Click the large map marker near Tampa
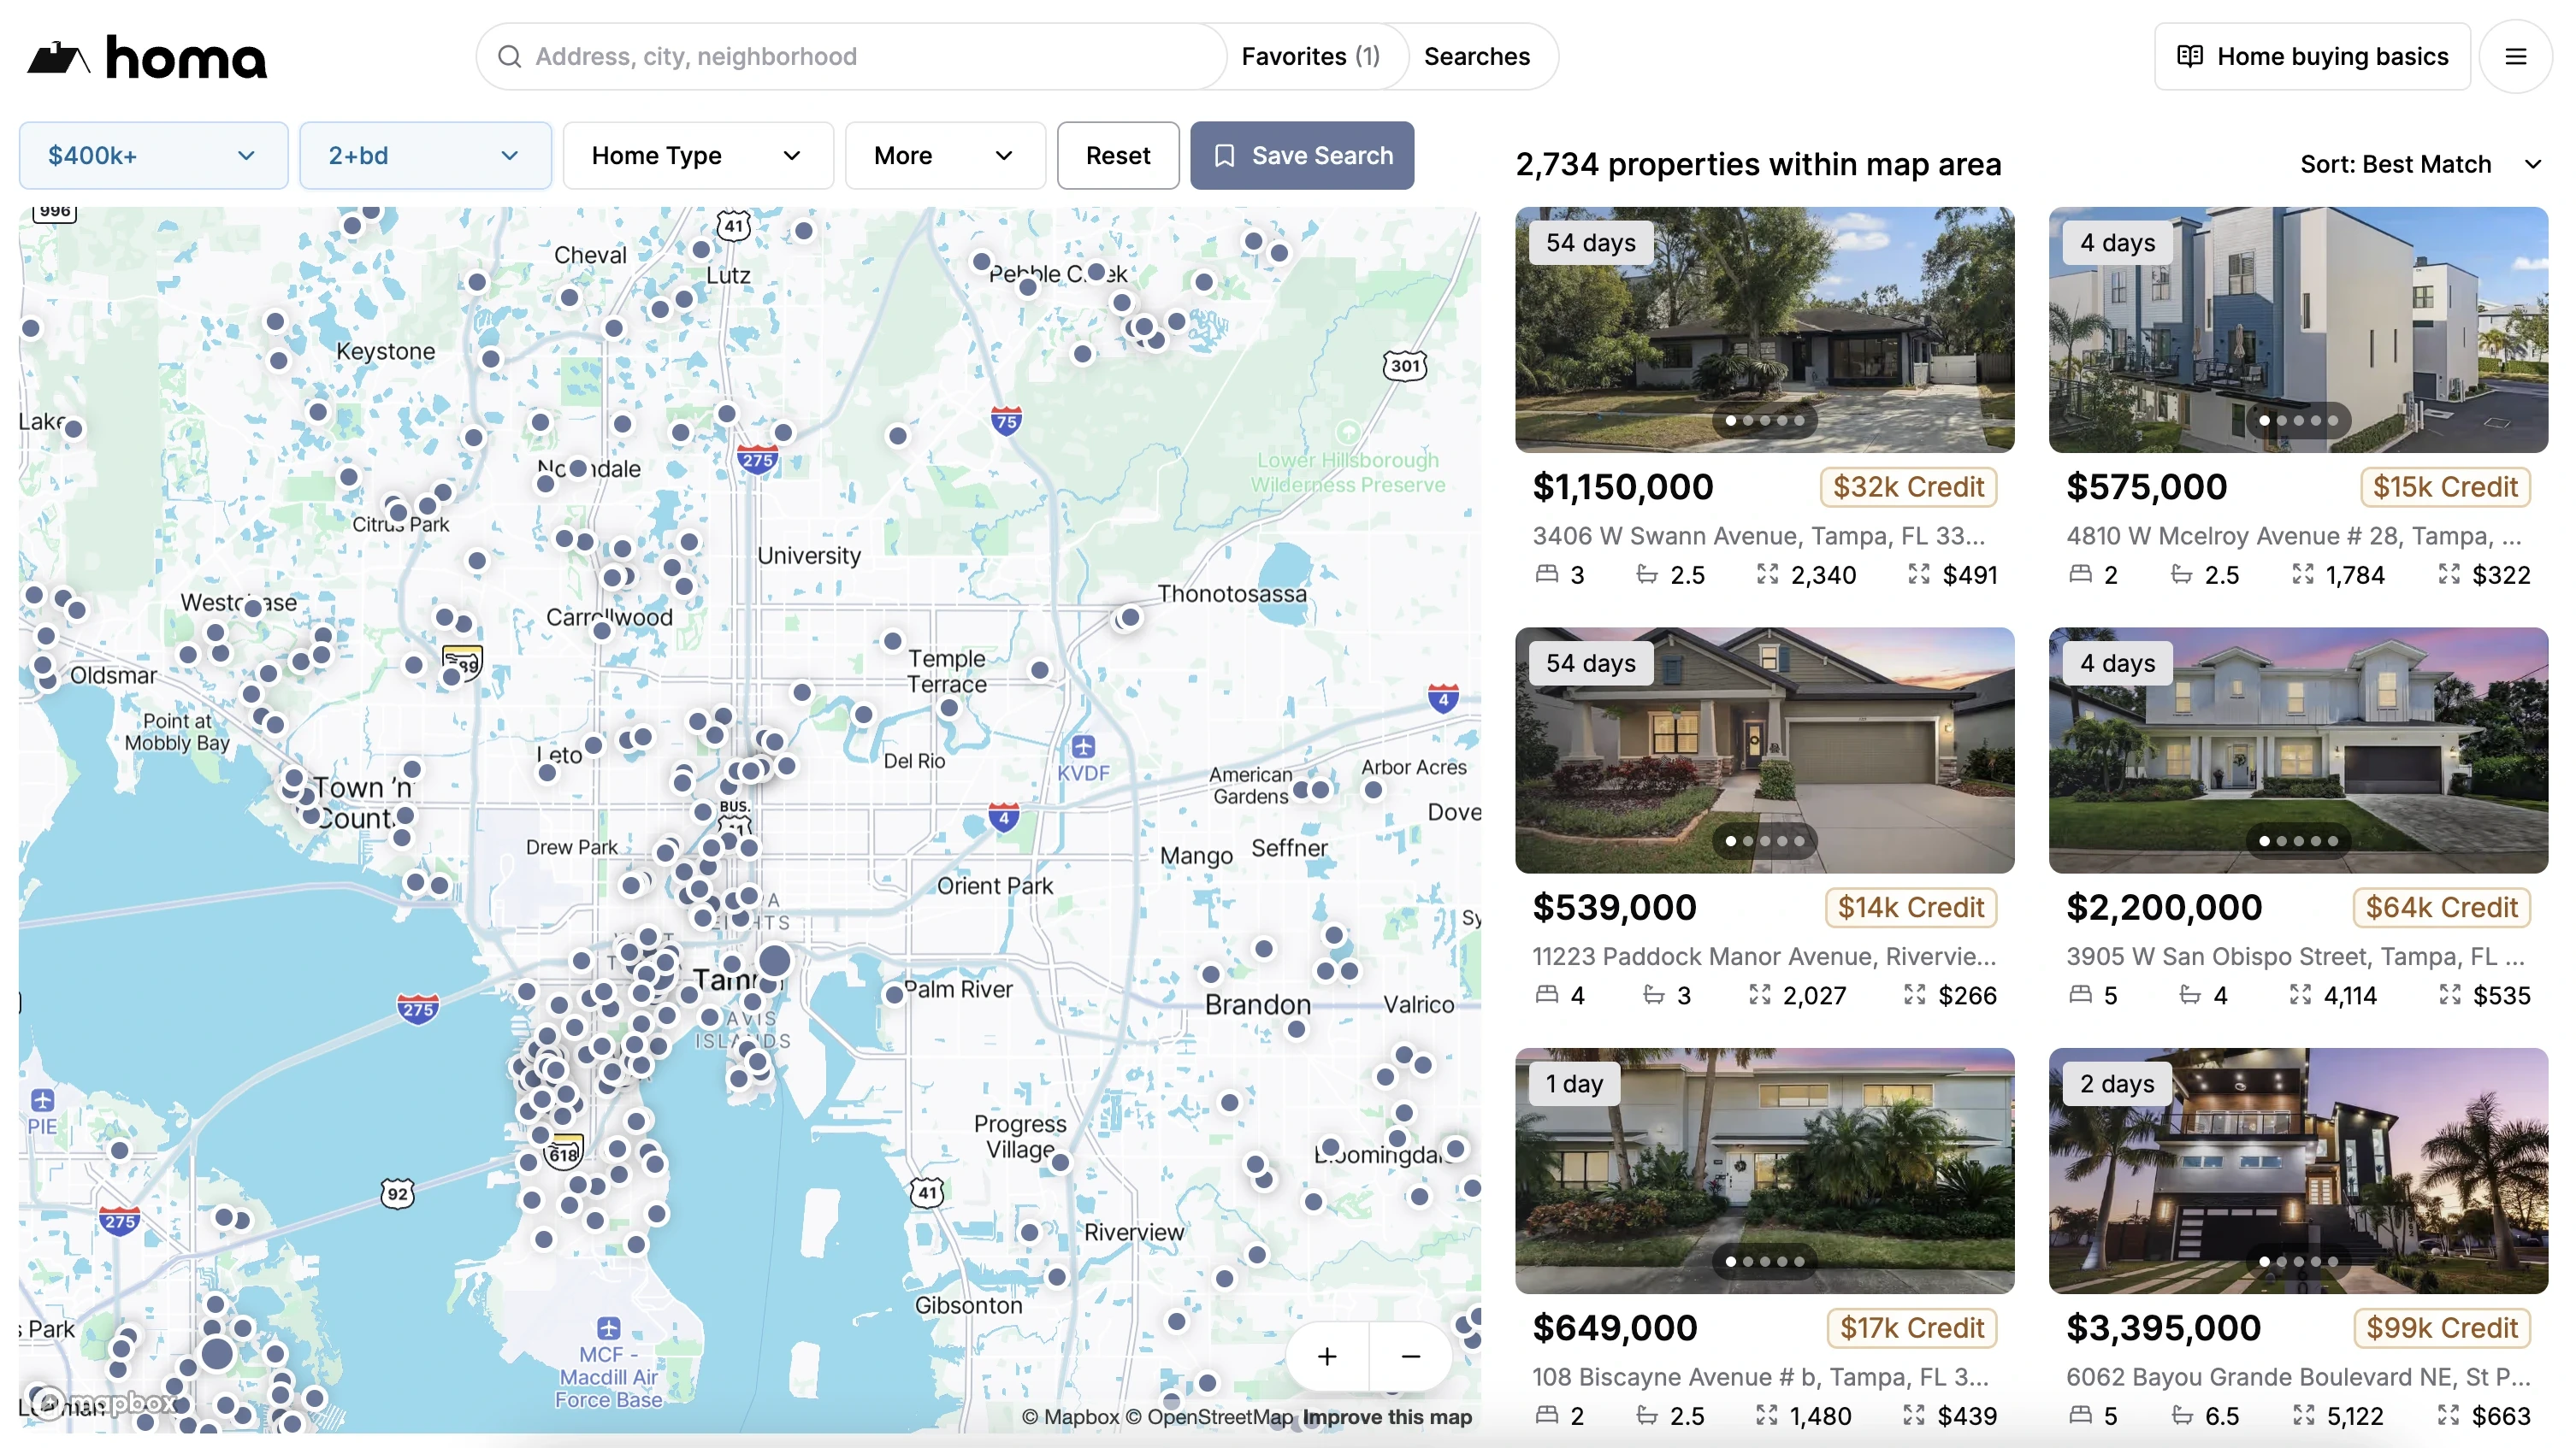Screen dimensions: 2576x1448 pyautogui.click(x=774, y=962)
